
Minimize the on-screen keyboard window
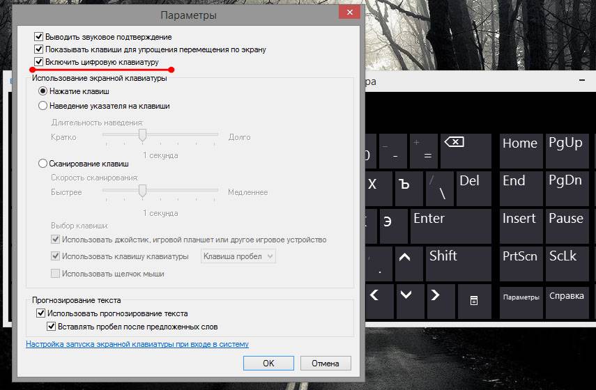coord(581,80)
